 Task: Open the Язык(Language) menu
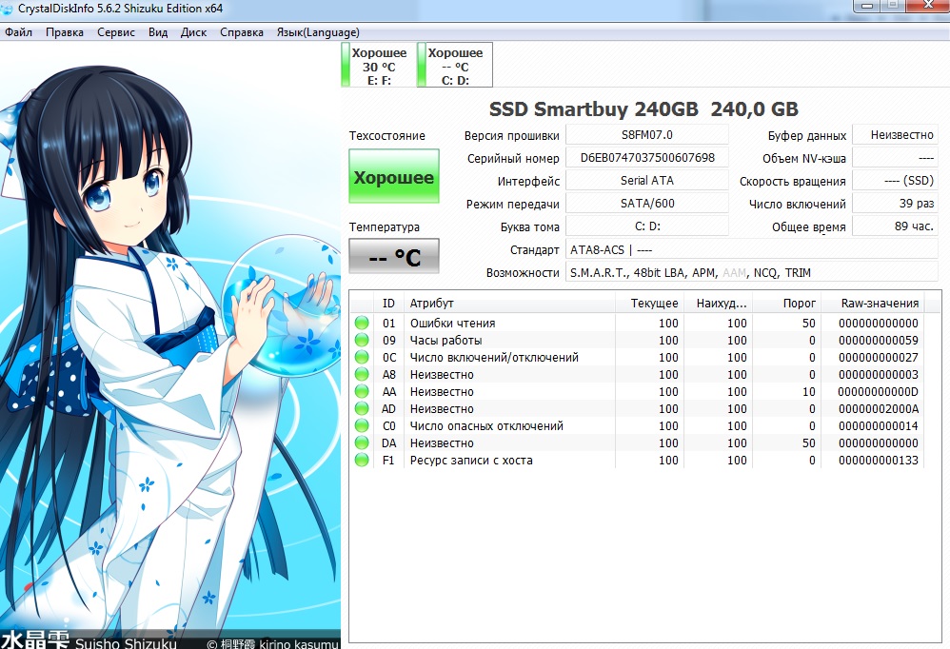coord(318,32)
